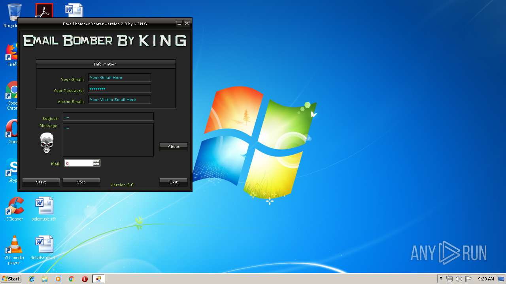
Task: Click the Exit button
Action: tap(174, 182)
